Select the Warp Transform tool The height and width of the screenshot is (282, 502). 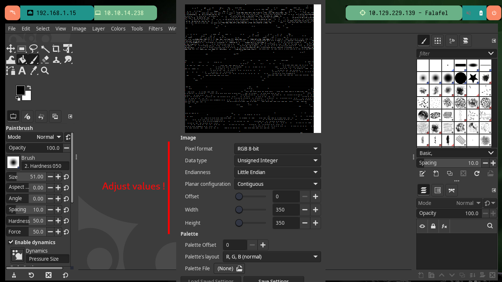tap(11, 59)
